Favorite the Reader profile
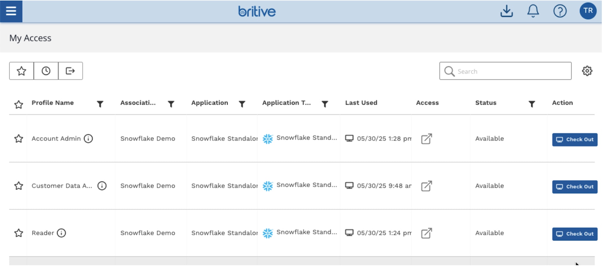Viewport: 603px width, 268px height. [19, 233]
